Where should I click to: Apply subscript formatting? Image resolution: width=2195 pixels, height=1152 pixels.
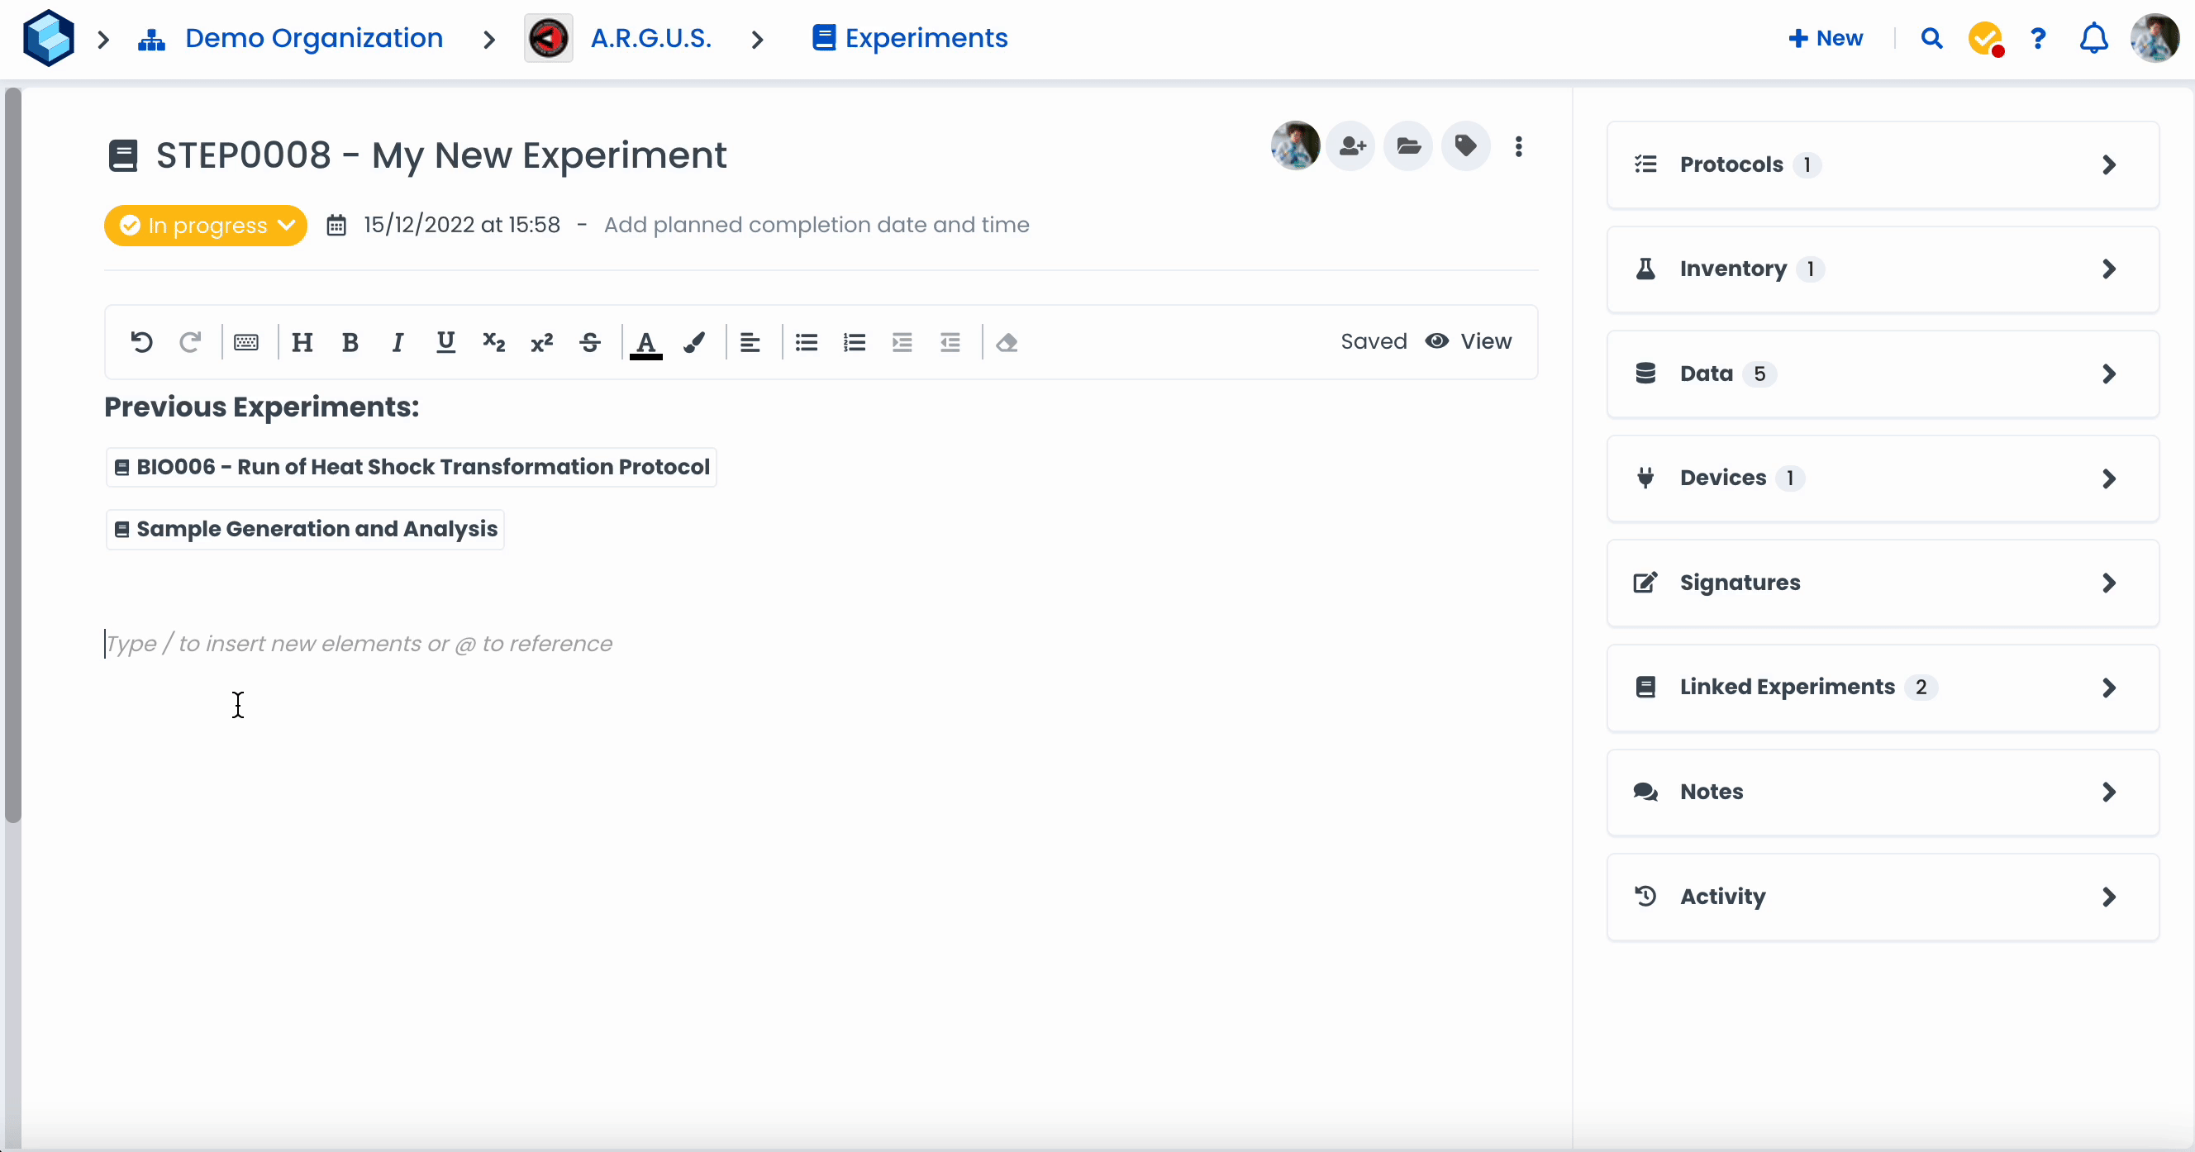click(493, 342)
